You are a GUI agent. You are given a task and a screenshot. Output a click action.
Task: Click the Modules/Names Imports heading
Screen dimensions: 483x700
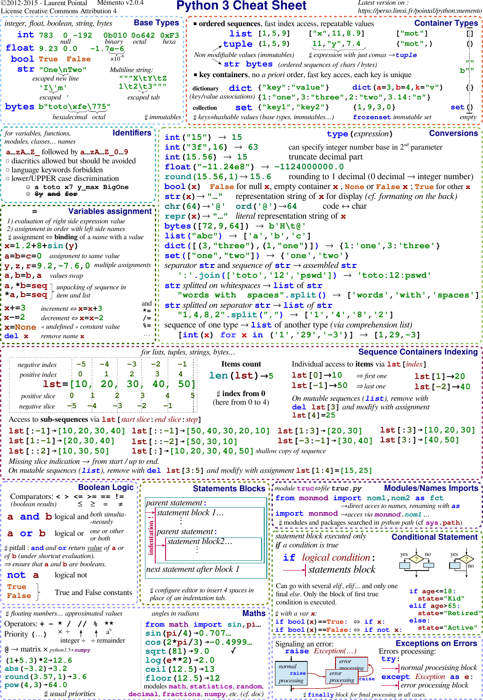pyautogui.click(x=431, y=488)
